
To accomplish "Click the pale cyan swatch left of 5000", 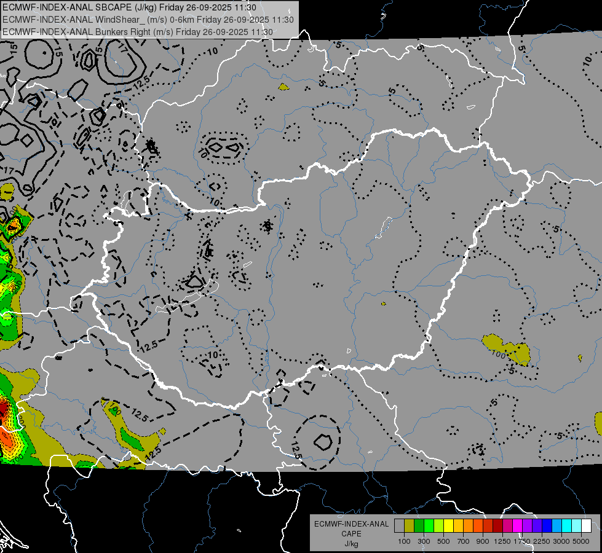I will coord(577,526).
